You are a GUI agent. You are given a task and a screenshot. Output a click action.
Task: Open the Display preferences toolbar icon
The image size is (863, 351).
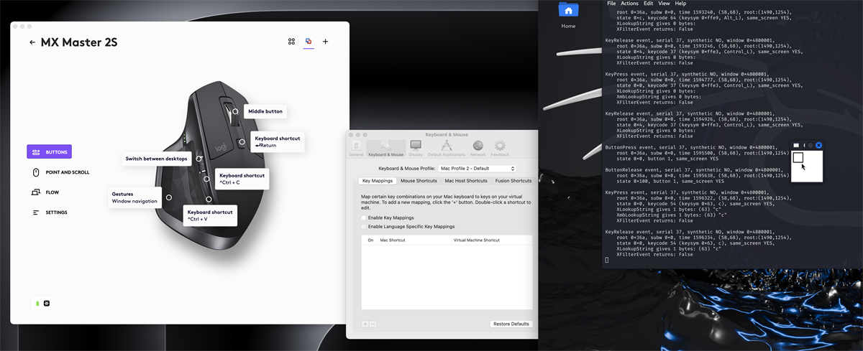pyautogui.click(x=416, y=148)
